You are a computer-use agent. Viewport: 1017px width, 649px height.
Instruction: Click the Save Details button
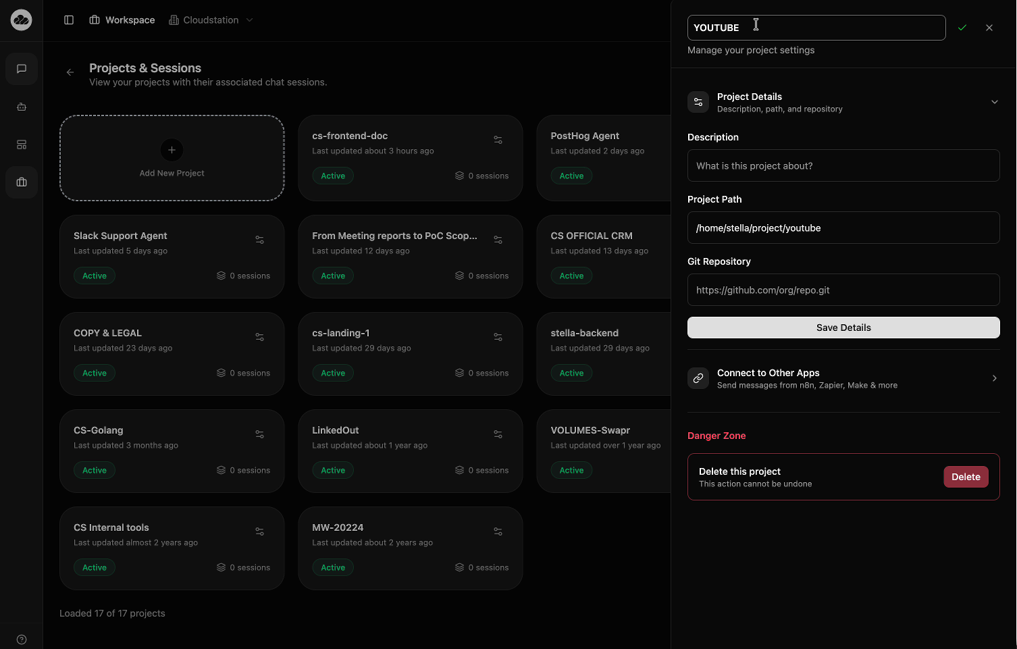(x=843, y=328)
